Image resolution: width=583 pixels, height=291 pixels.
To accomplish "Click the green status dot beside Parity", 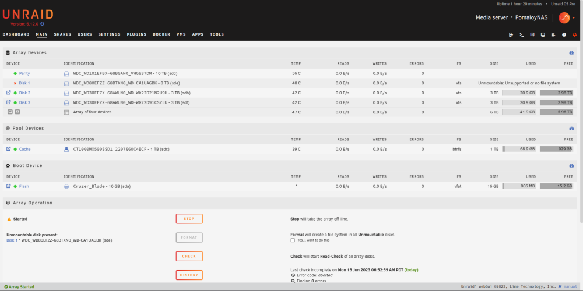I will click(15, 73).
